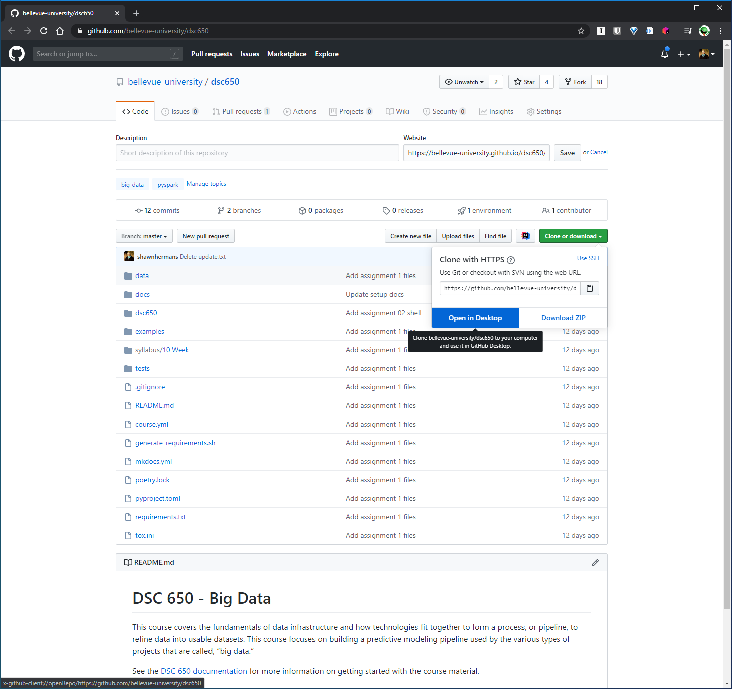Bookmark this page with star icon in address bar
This screenshot has width=732, height=689.
581,31
